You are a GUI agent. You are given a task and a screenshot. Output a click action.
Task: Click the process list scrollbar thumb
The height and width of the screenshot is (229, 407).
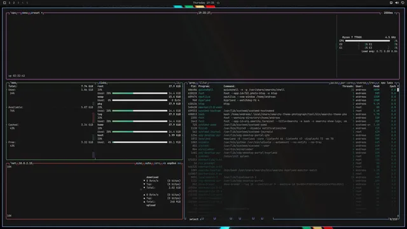pos(398,90)
